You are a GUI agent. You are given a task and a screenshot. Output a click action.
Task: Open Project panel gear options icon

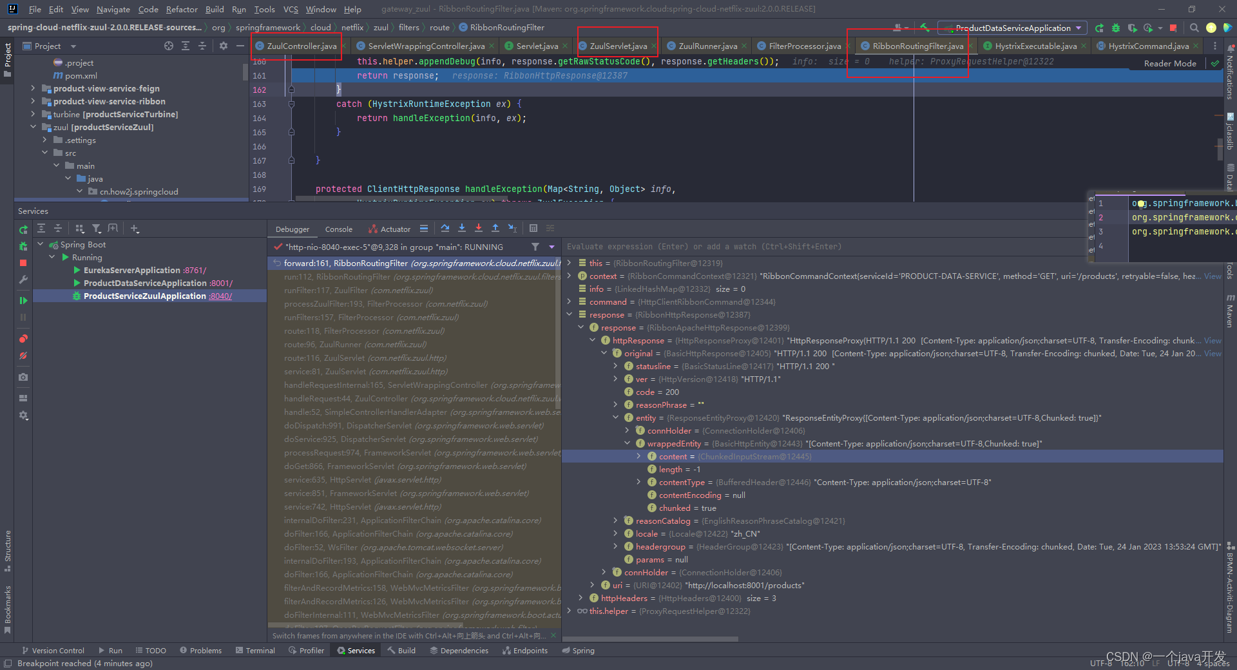224,46
